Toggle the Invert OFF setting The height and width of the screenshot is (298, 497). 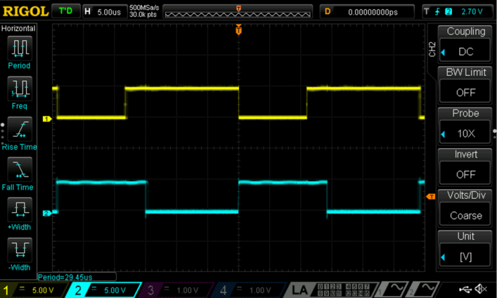[x=465, y=167]
